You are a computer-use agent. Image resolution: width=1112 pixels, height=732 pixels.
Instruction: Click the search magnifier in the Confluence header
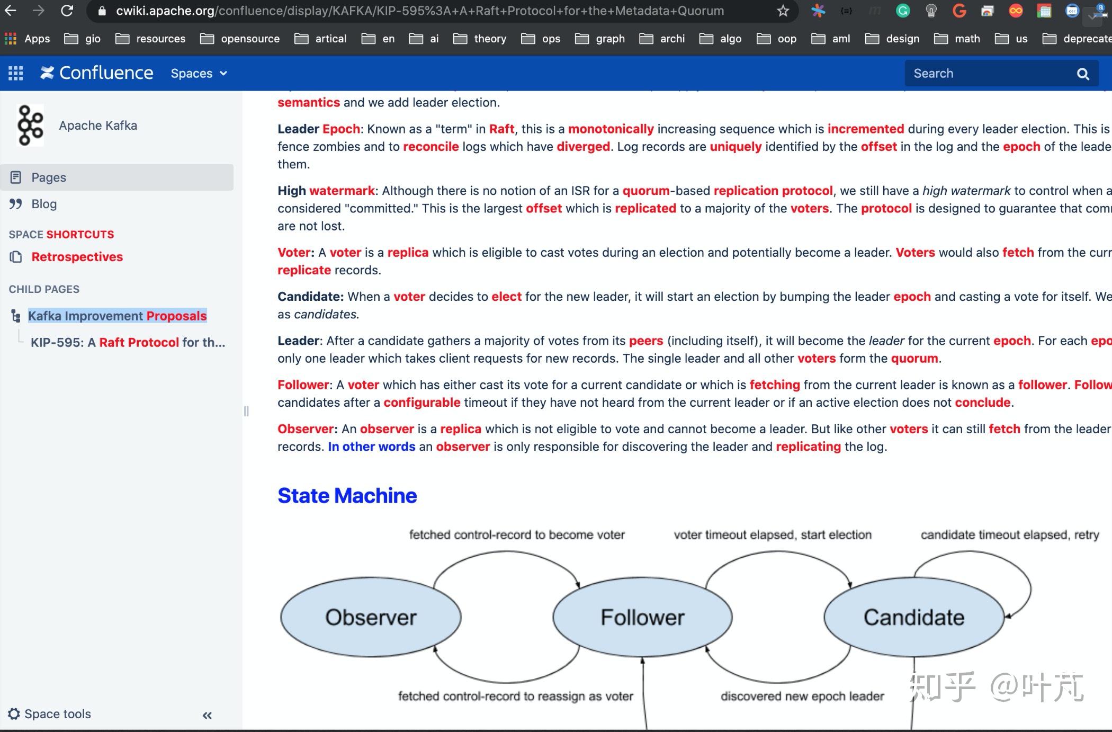click(1083, 73)
